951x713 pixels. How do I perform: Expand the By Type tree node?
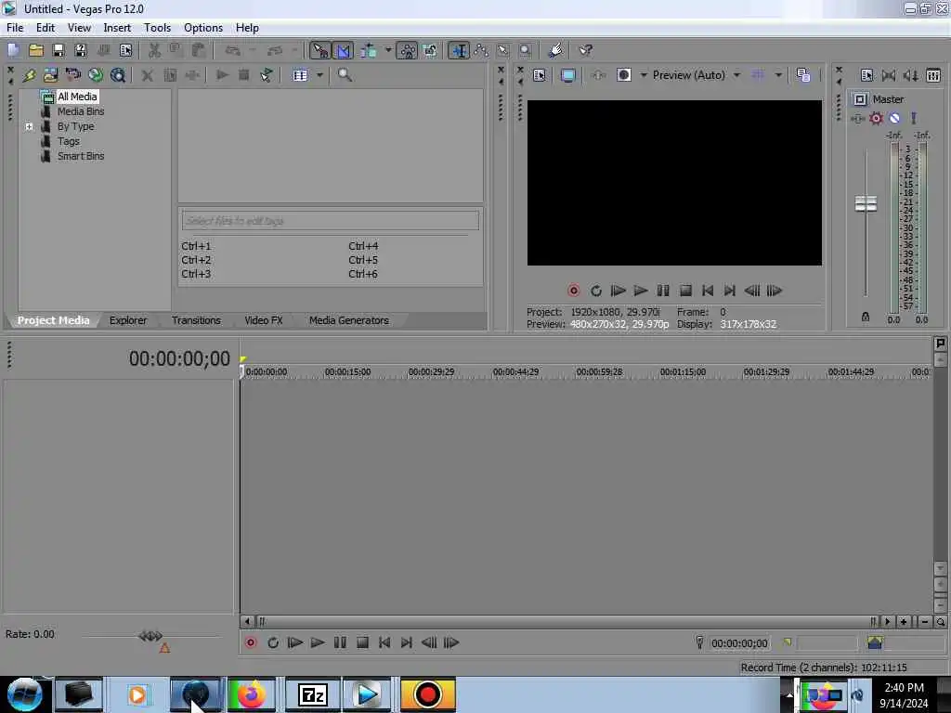[29, 126]
